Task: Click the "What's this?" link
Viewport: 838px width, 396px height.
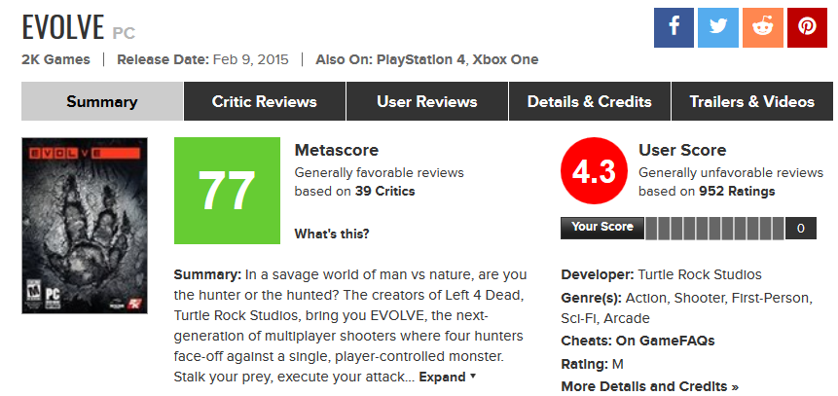Action: click(x=331, y=234)
